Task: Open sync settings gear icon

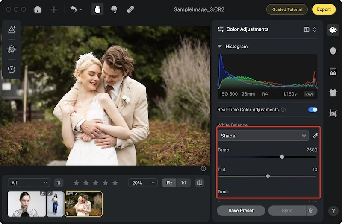Action: coord(311,210)
